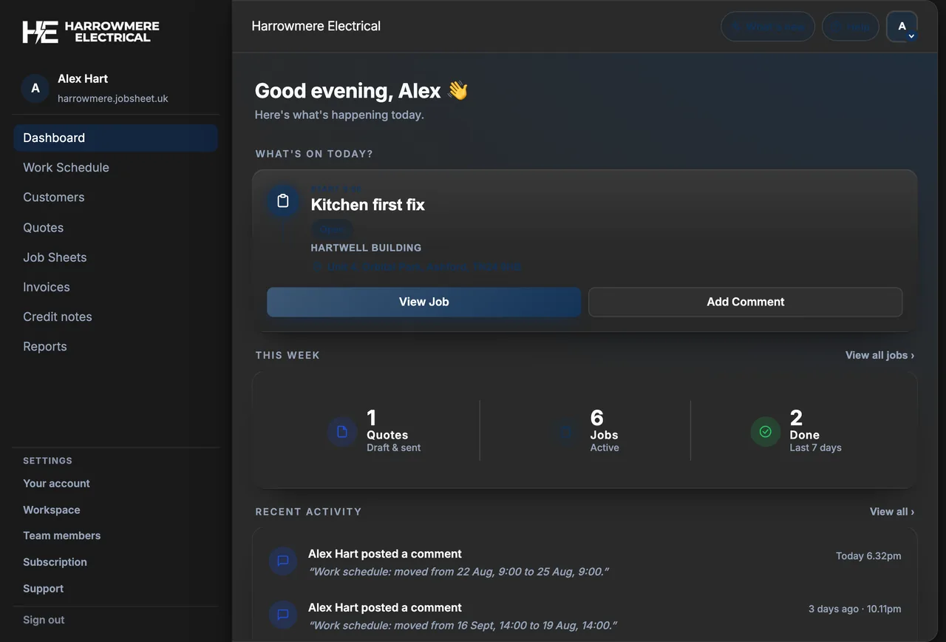Open Workspace settings
Screen dimensions: 946x642
pyautogui.click(x=52, y=510)
